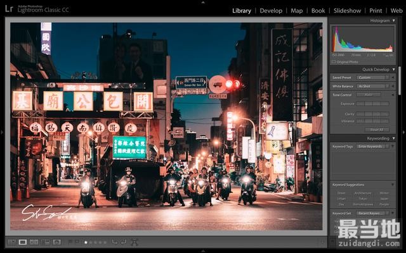Enable the Original Photo checkbox
Viewport: 406px width, 253px height.
[334, 62]
